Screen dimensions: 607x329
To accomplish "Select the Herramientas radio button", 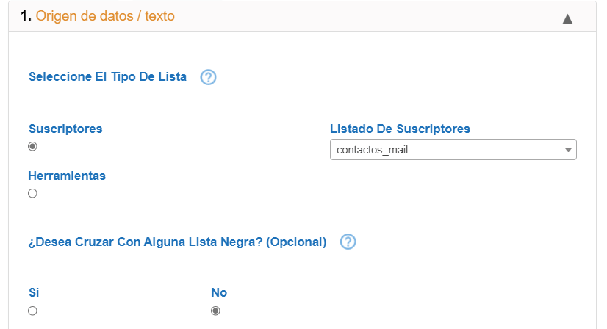I will 32,193.
